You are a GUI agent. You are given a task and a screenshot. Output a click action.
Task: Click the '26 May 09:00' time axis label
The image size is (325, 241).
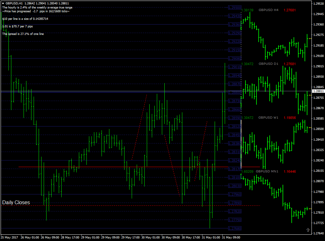50,238
